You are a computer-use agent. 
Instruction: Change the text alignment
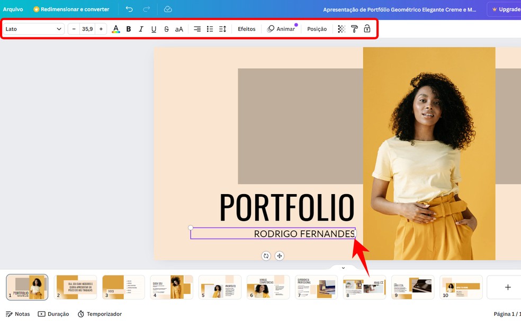click(x=196, y=29)
